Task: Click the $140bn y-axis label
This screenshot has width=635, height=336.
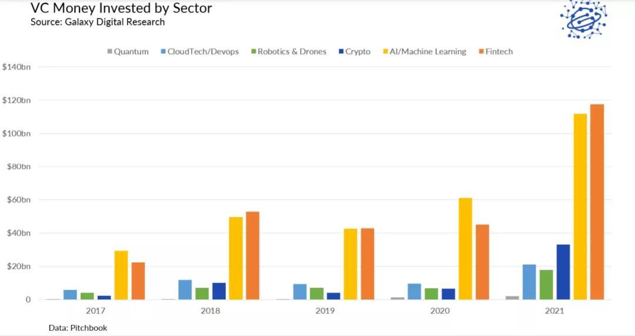Action: click(16, 68)
